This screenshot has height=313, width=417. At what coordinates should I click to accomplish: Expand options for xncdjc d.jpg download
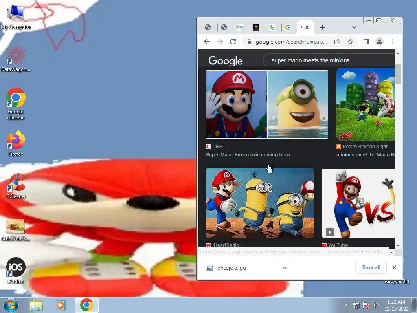coord(285,268)
